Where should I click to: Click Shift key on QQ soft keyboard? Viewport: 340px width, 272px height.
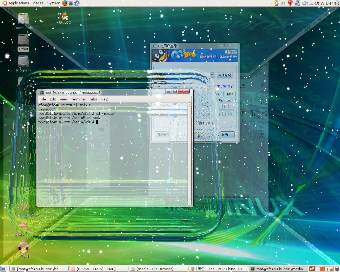tap(229, 94)
